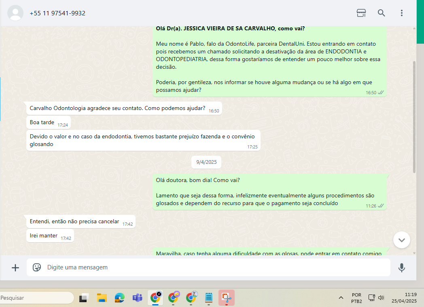Click read receipt ticks at 16:50
Viewport: 424px width, 307px height.
(381, 93)
